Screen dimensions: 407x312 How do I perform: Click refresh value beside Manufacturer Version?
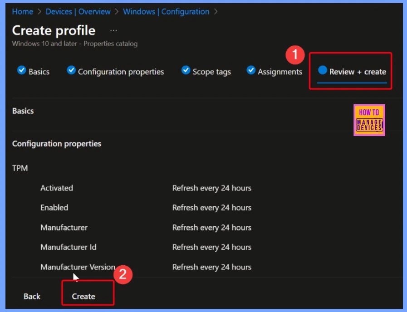(212, 267)
